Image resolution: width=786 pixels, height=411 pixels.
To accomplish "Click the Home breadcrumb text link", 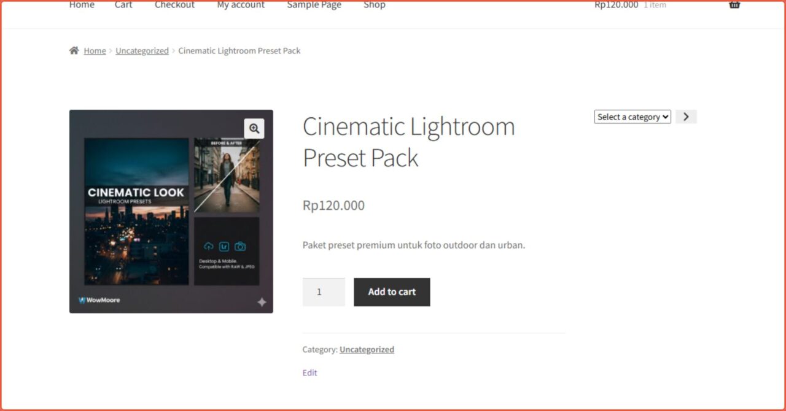I will 95,50.
